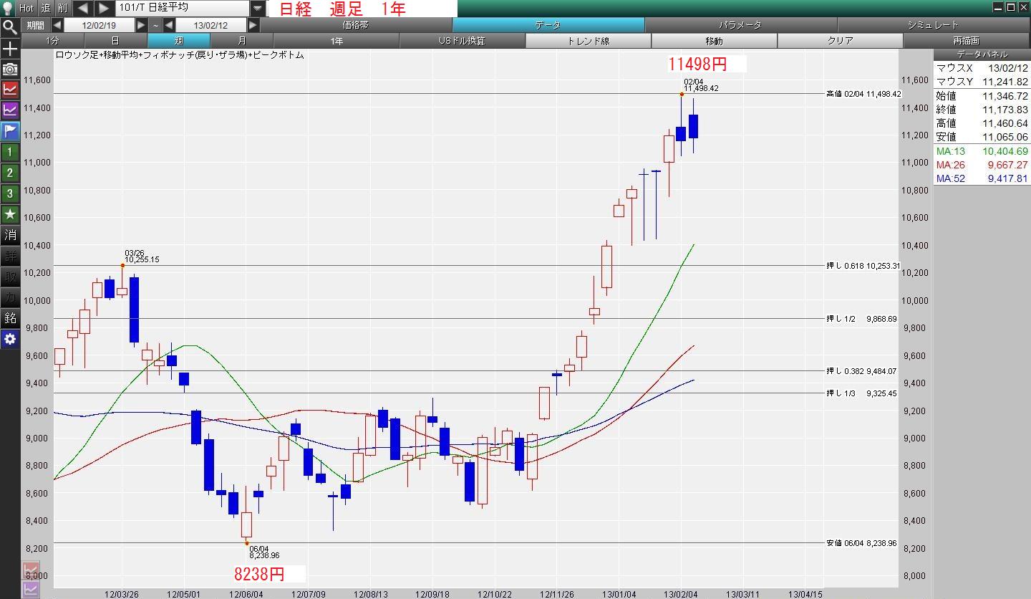Click the end date field 13/02/12
Screen dimensions: 1031x599
point(210,25)
